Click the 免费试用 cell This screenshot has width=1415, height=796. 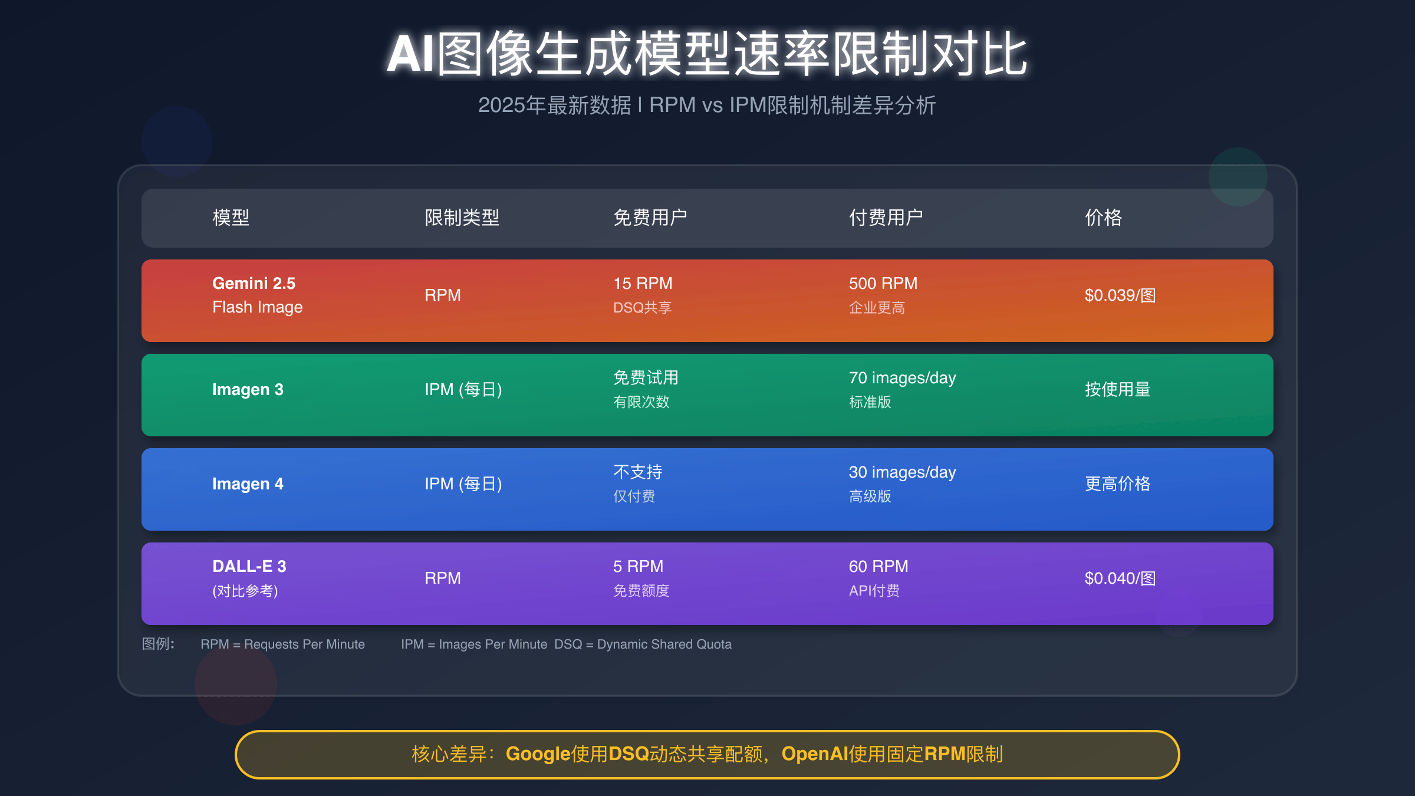point(646,377)
